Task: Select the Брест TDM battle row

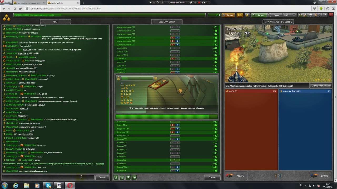Action: pos(166,125)
